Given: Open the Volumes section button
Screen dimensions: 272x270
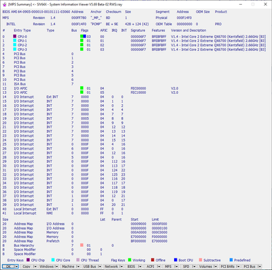Looking at the screenshot, I should (205, 267).
